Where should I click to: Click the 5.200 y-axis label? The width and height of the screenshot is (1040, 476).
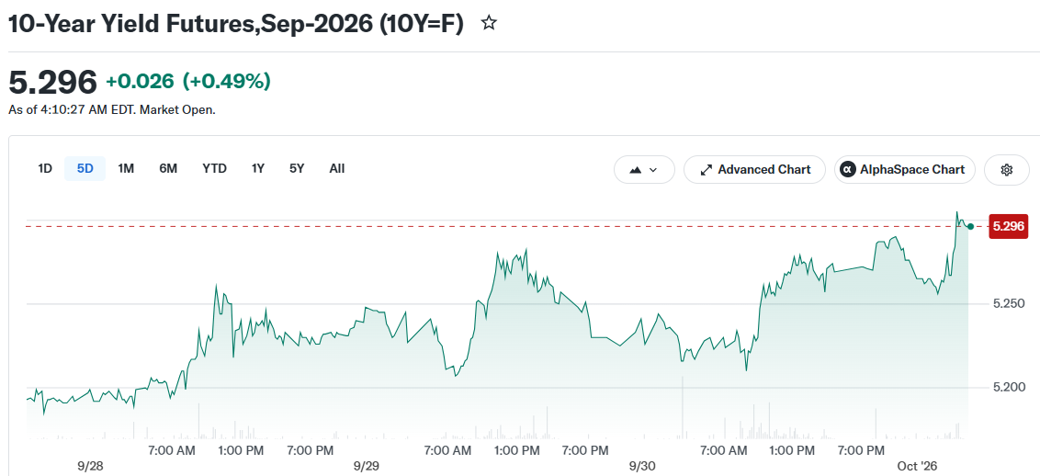(1007, 387)
